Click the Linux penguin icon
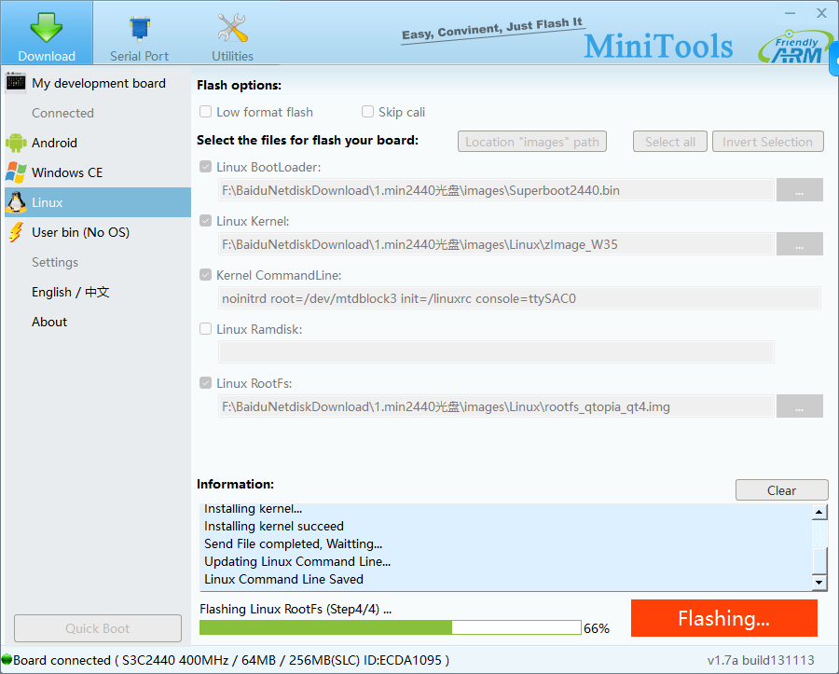Screen dimensions: 839x674 coord(16,202)
